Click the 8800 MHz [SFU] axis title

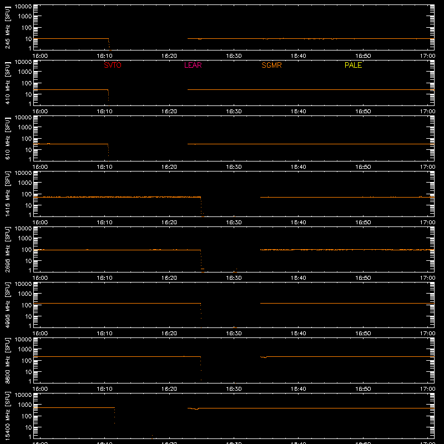point(7,361)
